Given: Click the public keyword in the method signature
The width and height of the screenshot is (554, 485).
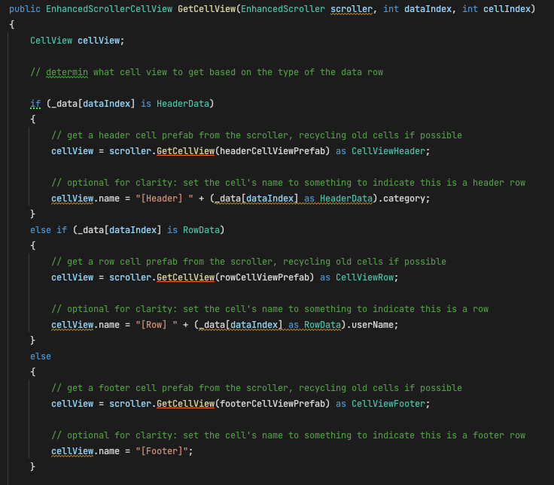Looking at the screenshot, I should click(x=25, y=9).
